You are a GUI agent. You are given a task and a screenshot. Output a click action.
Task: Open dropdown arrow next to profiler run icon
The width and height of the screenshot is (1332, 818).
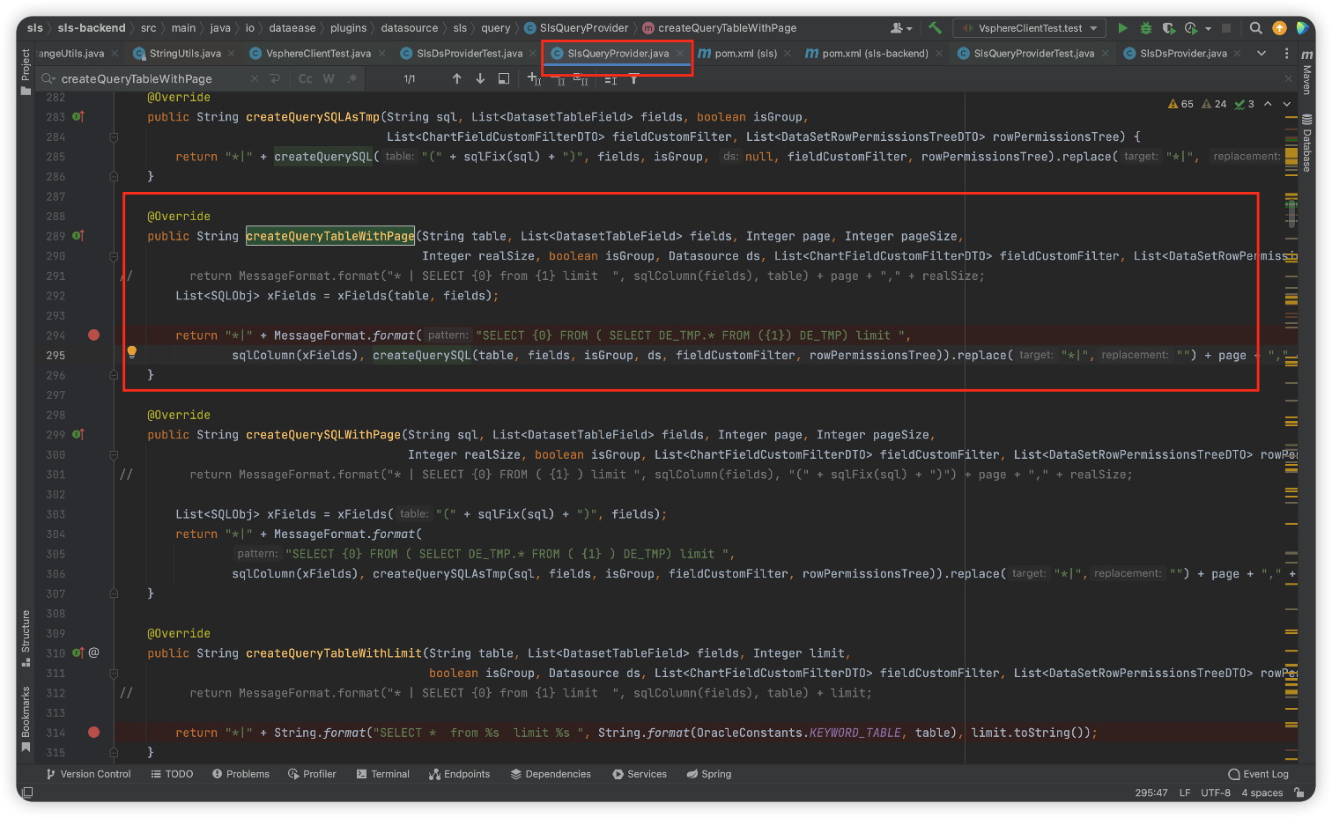tap(1208, 28)
